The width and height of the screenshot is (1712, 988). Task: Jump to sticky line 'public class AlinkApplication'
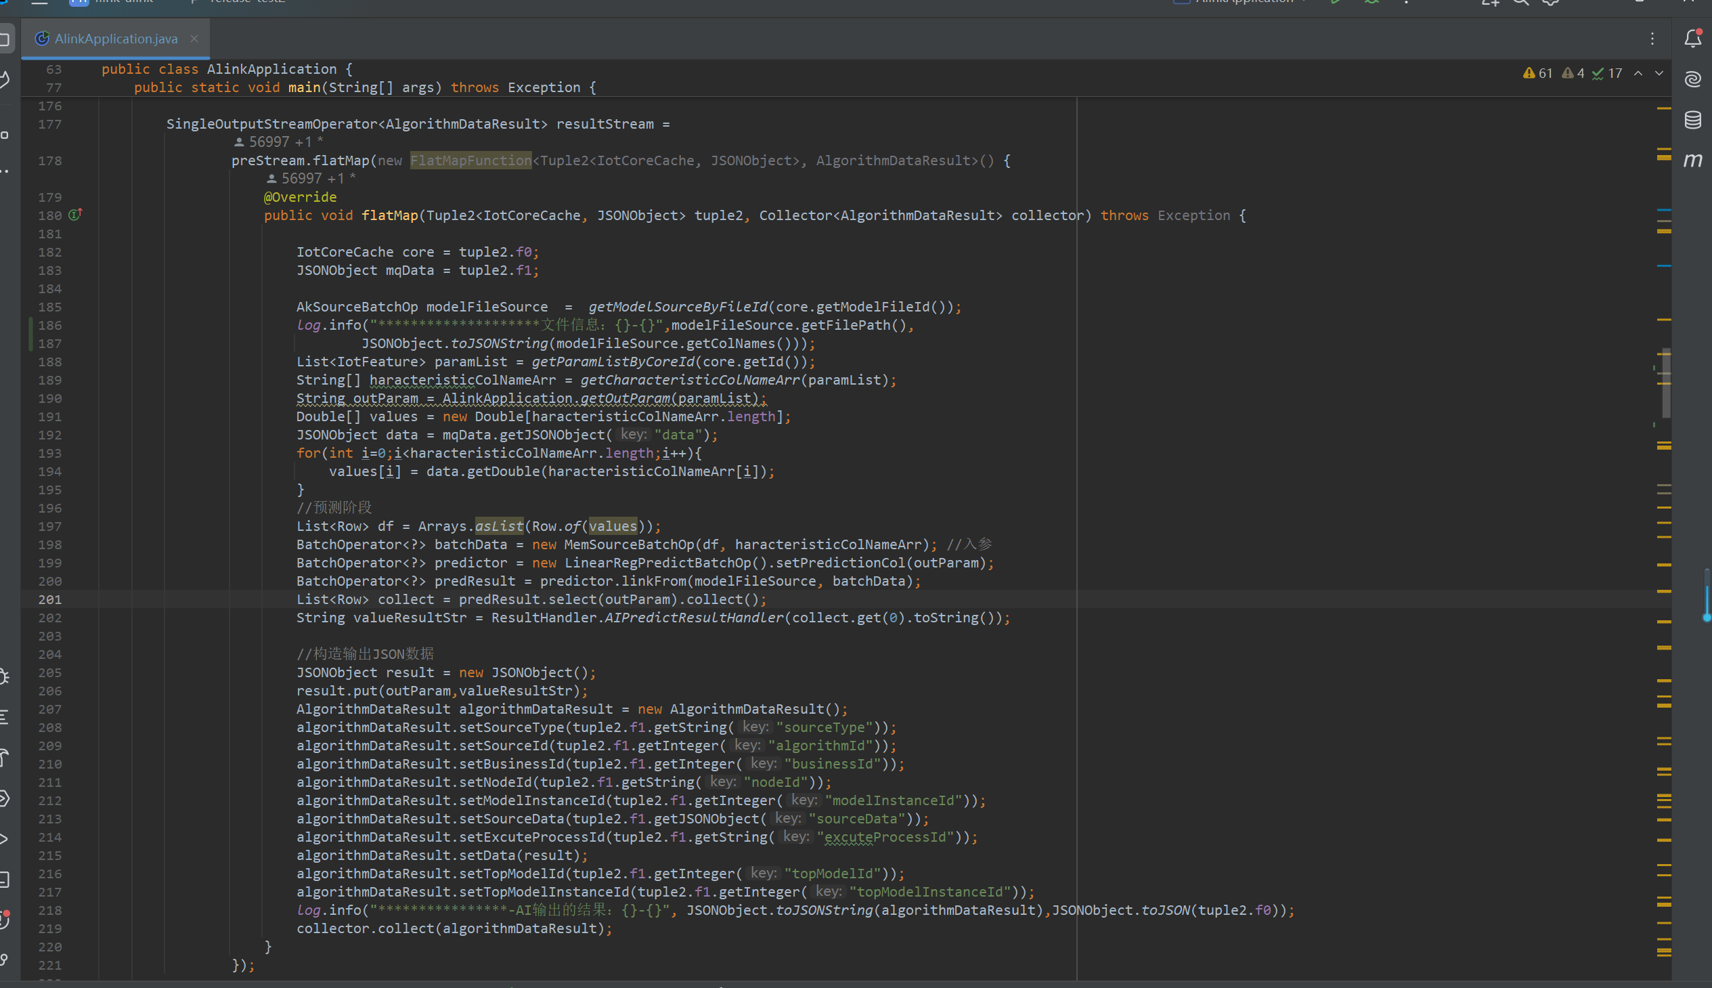pyautogui.click(x=227, y=69)
